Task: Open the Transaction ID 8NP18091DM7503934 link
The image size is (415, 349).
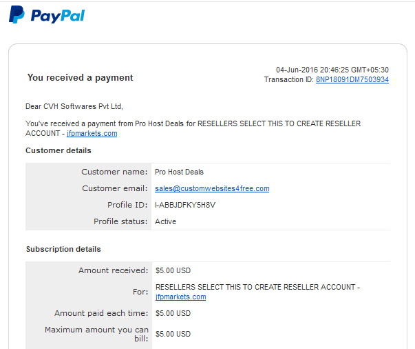Action: pos(352,80)
